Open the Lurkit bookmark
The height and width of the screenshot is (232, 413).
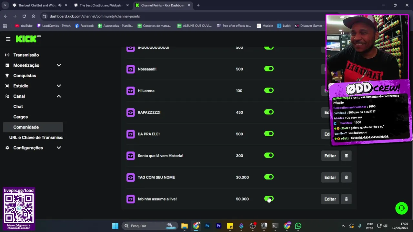[284, 26]
